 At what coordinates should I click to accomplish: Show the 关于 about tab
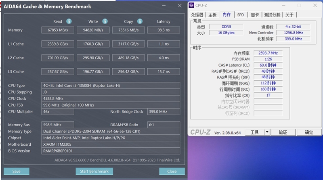(x=289, y=15)
